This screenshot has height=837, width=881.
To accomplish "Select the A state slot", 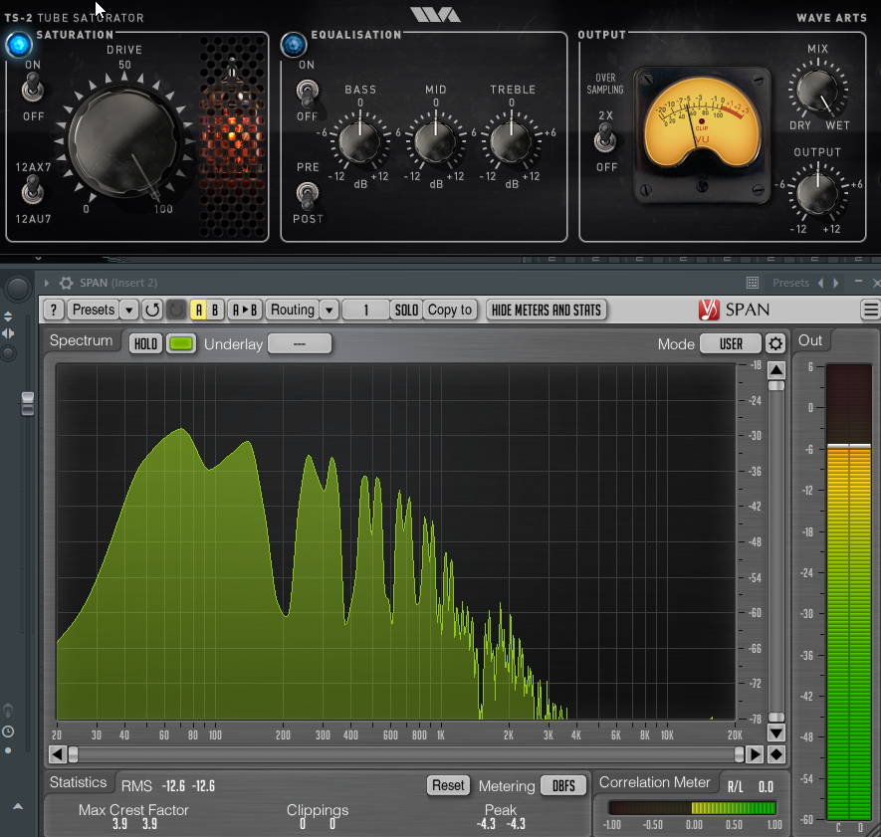I will click(x=199, y=311).
